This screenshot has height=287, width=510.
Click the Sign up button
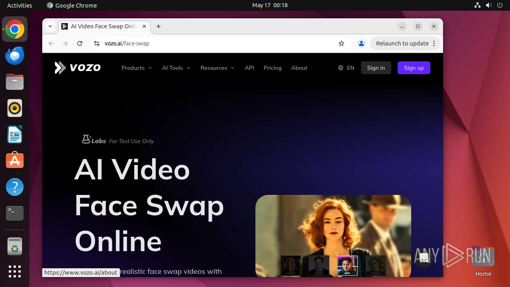(414, 68)
